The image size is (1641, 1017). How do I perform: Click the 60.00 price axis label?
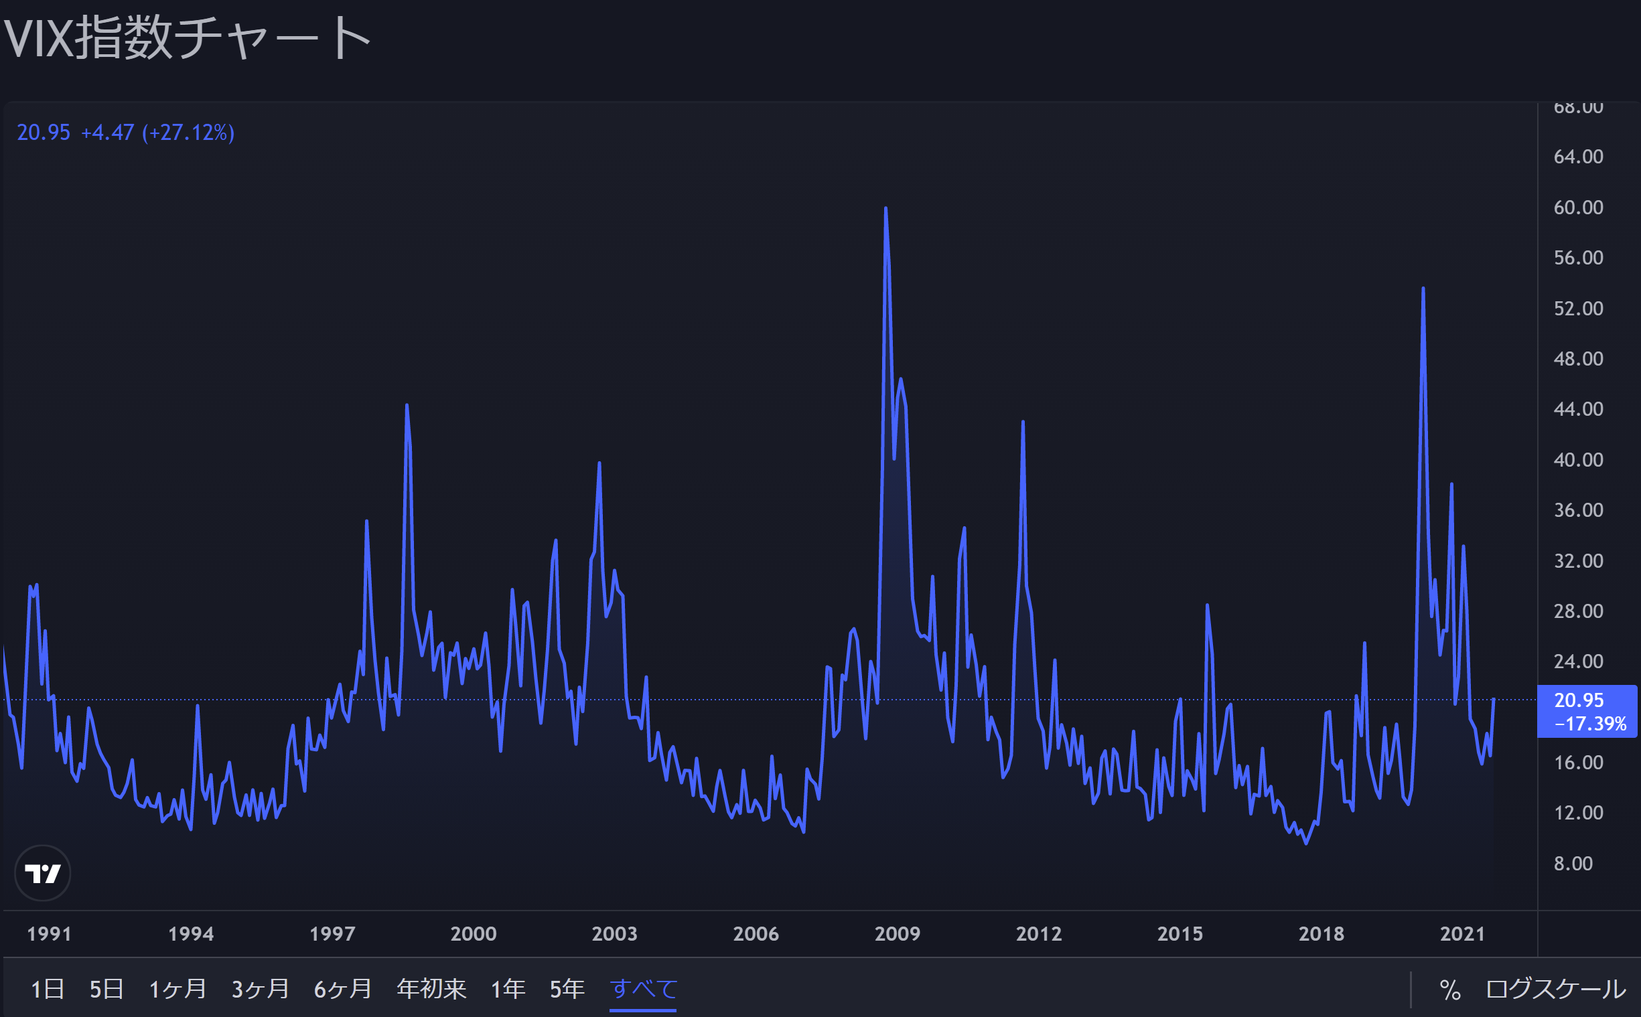click(1579, 207)
